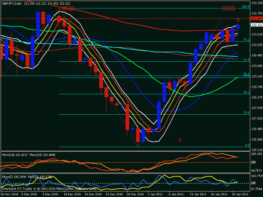
Task: Click the 128.745 price axis label
Action: pos(257,87)
